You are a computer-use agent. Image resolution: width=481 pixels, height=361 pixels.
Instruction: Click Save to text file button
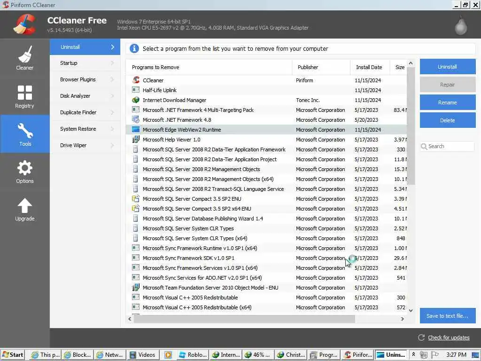(x=448, y=316)
